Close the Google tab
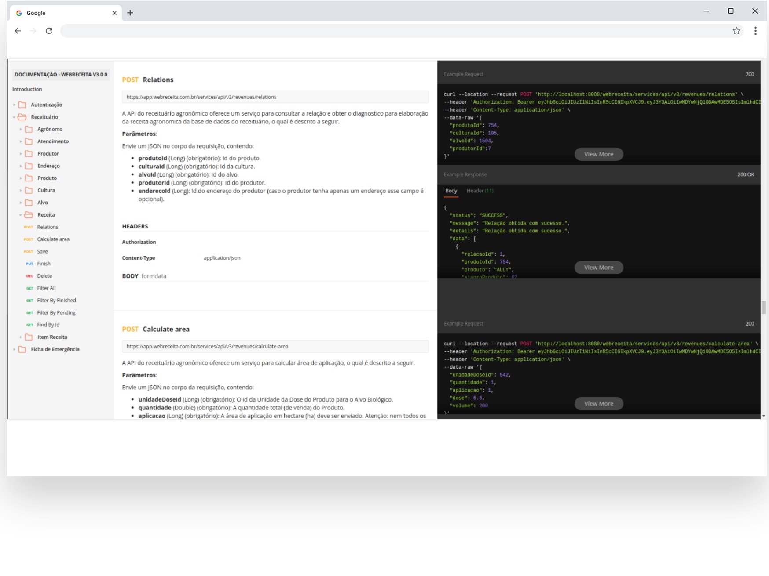 [114, 13]
